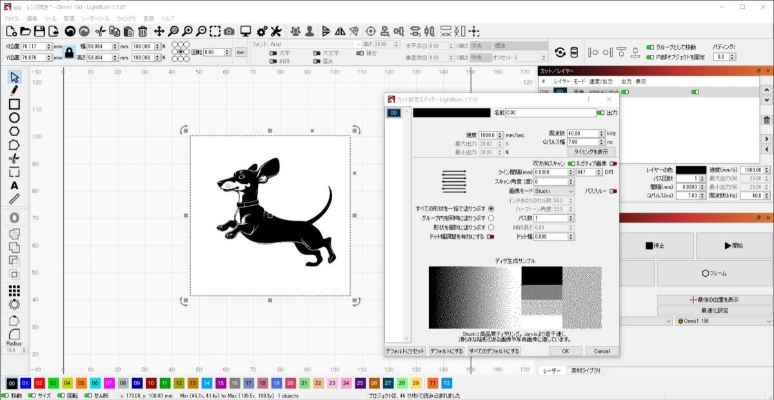Click the タイミングを表示 button

point(591,152)
